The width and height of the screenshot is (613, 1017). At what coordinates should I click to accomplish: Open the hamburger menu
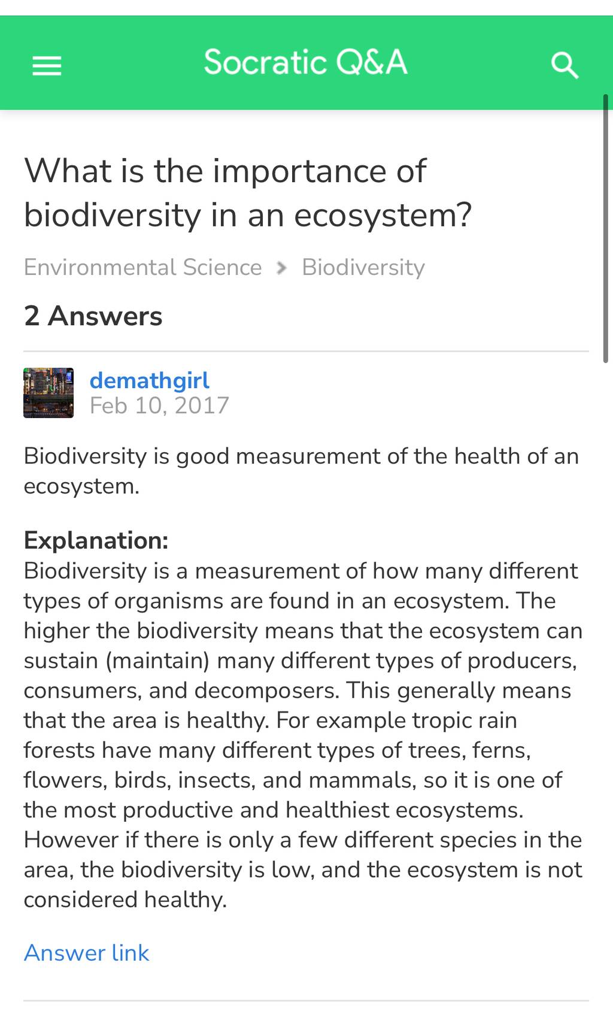[x=47, y=65]
